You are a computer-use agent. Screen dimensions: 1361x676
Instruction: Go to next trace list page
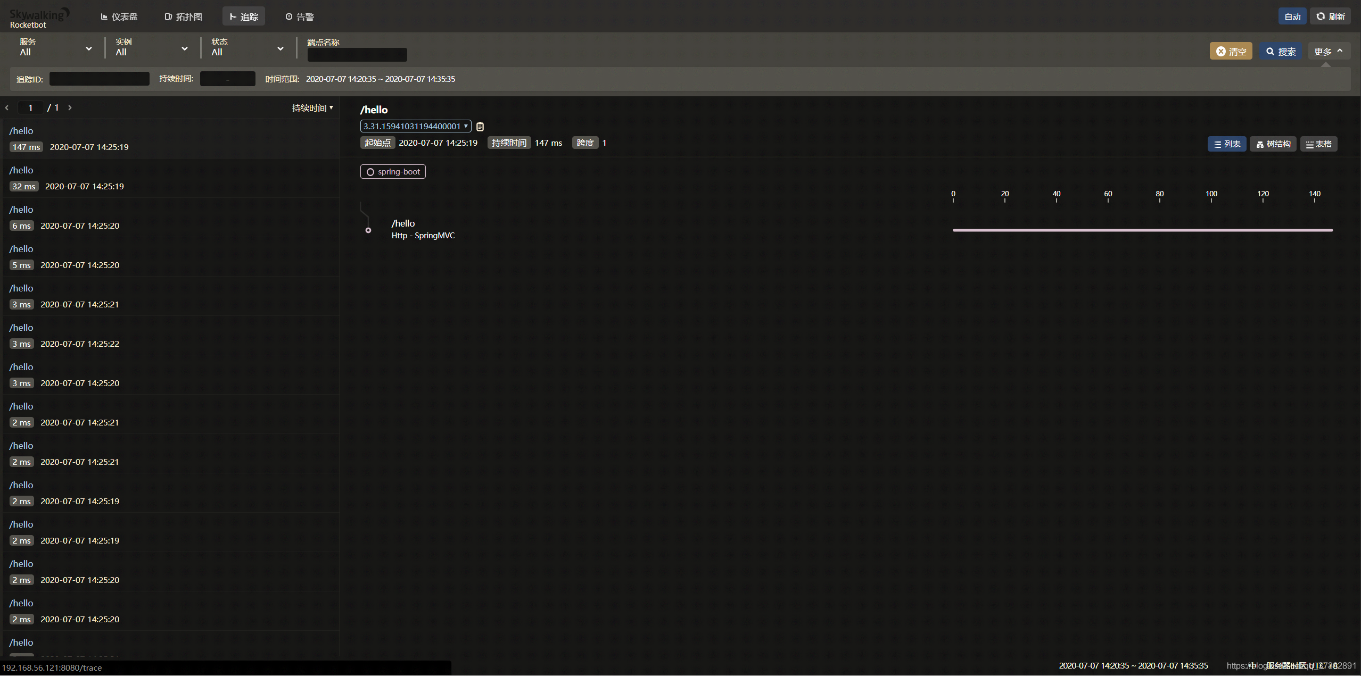point(70,107)
